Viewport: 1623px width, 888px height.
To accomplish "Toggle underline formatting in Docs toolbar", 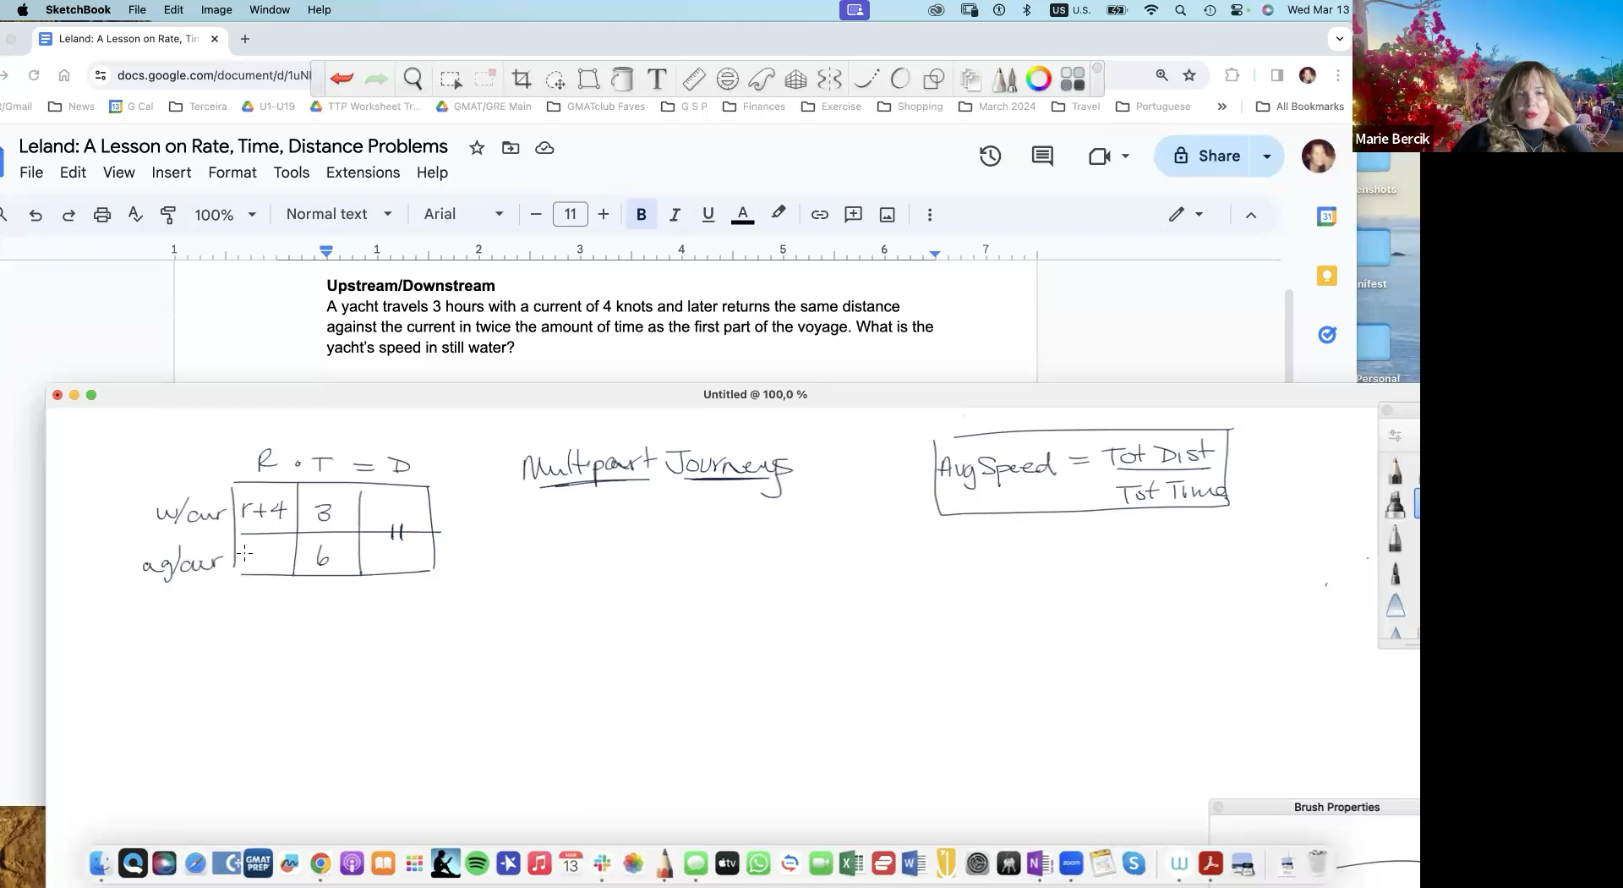I will coord(708,215).
